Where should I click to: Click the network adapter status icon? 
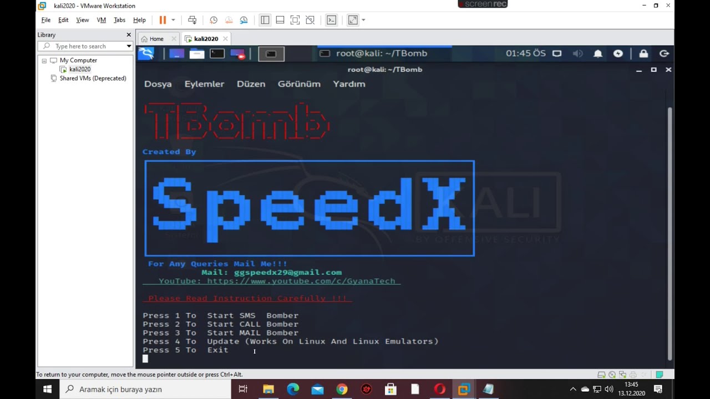pos(622,375)
